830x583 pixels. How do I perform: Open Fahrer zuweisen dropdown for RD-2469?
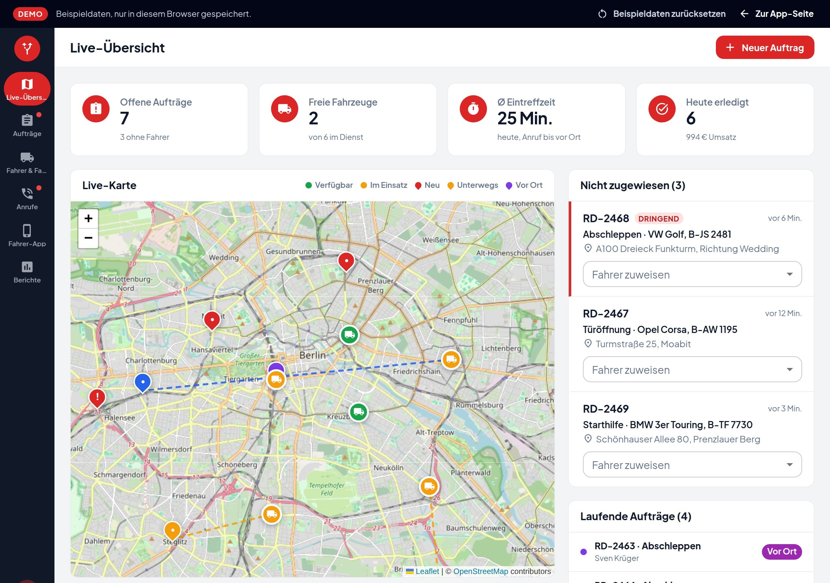click(692, 464)
